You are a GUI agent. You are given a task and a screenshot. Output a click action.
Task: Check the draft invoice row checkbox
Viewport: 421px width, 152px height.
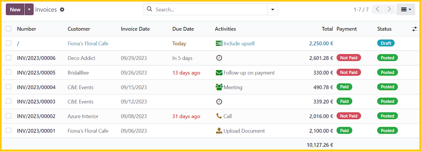tap(8, 43)
